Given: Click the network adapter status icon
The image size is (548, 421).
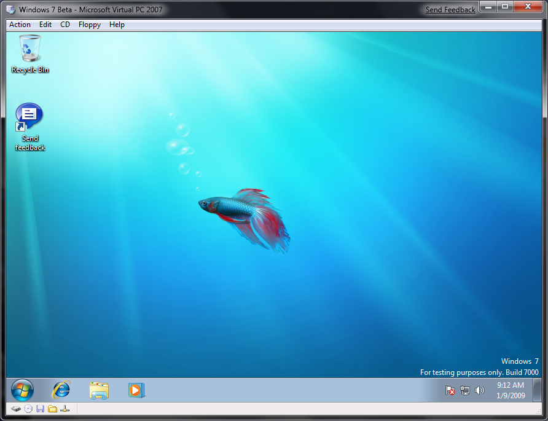Looking at the screenshot, I should (x=65, y=409).
